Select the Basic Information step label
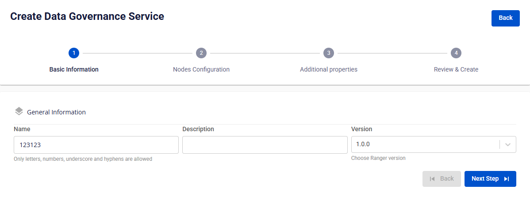This screenshot has height=197, width=530. (74, 69)
